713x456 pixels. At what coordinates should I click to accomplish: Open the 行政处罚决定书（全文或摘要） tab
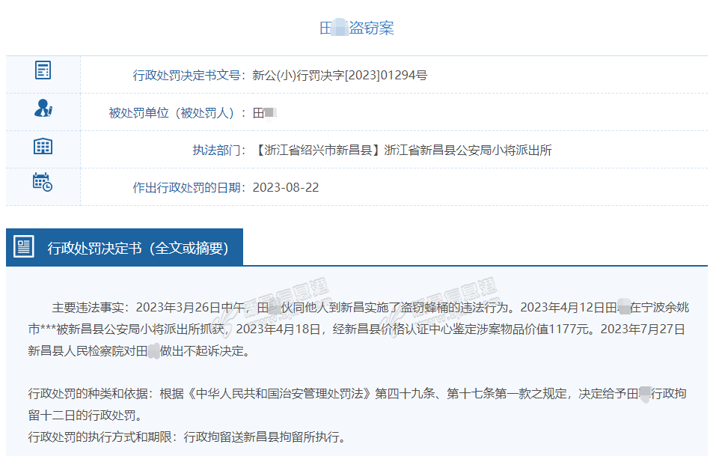138,248
